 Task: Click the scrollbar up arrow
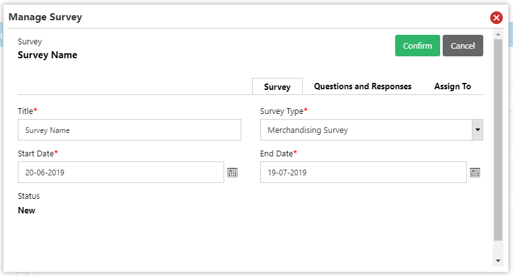pyautogui.click(x=498, y=34)
